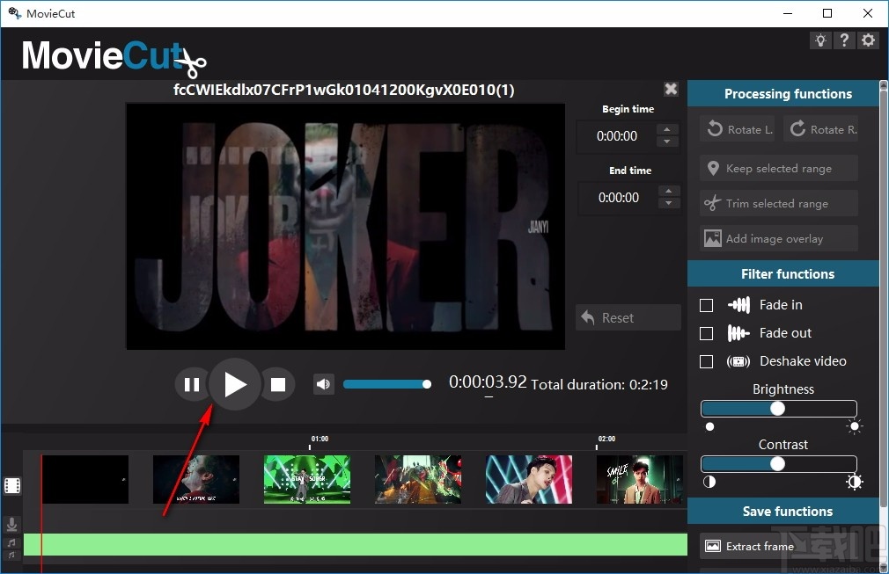Screen dimensions: 889x574
Task: Click the Deshake video camera icon
Action: tap(738, 361)
